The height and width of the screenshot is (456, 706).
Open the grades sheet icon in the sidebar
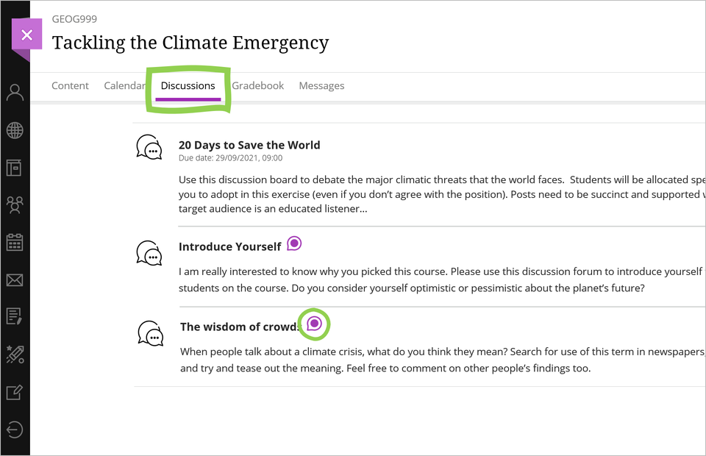15,316
